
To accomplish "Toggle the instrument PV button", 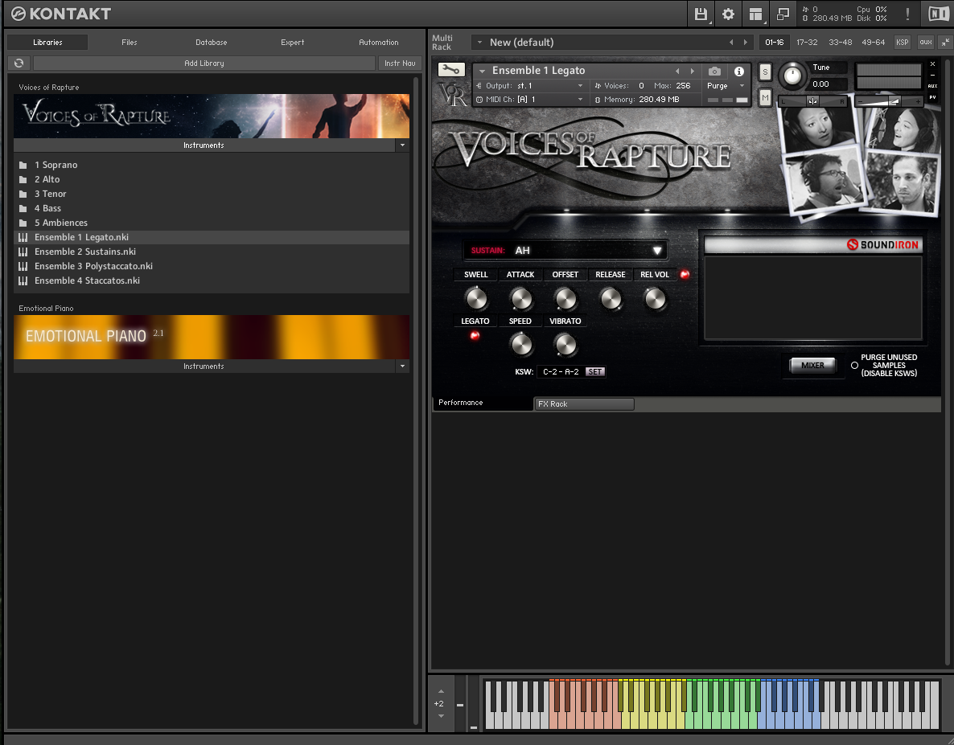I will (933, 97).
